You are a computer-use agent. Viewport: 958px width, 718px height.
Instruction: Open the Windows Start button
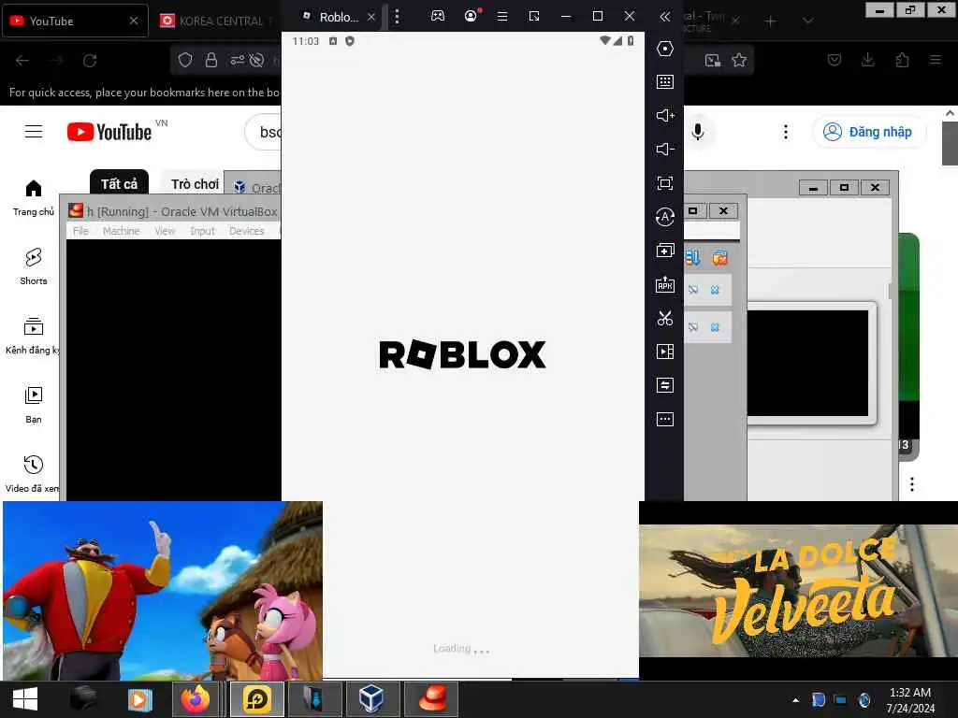25,699
